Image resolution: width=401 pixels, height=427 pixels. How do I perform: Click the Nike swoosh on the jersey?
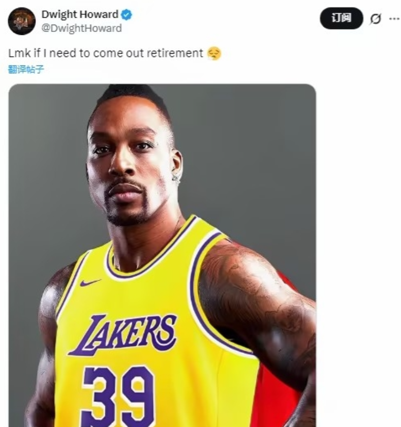click(90, 283)
